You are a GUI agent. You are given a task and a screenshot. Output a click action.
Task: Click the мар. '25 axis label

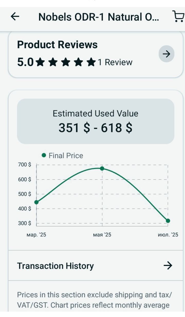click(36, 235)
